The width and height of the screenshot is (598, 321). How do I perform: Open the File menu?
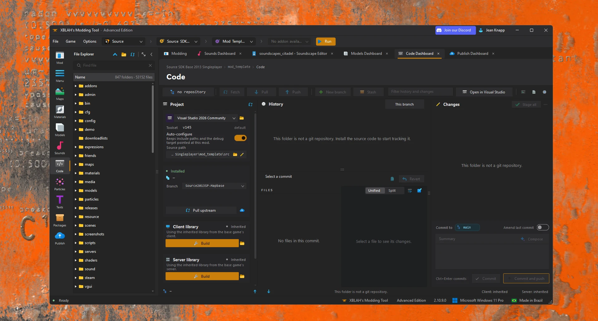tap(55, 41)
